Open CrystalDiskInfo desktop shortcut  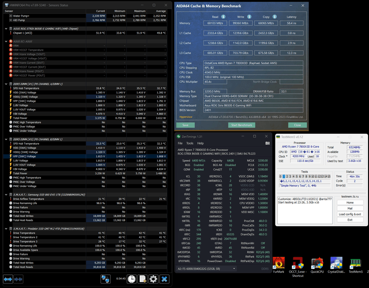coord(336,265)
